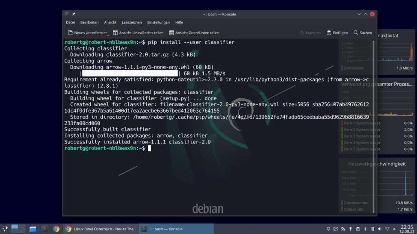This screenshot has height=234, width=417.
Task: Click '2,0%' value in the CPU widget
Action: [408, 130]
